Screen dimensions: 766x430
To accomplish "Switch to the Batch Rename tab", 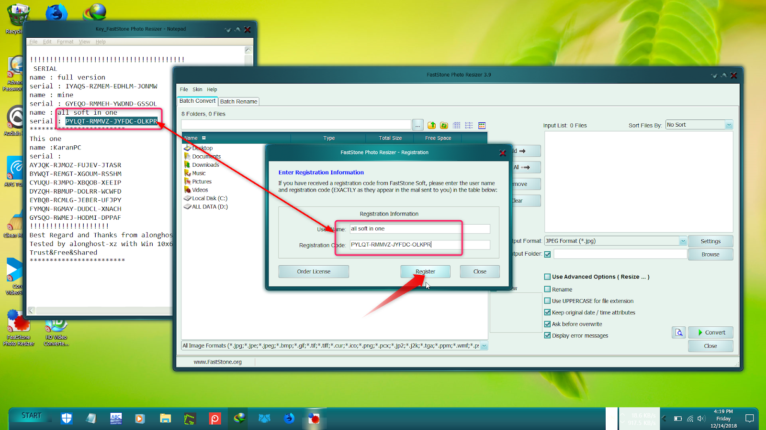I will click(239, 101).
